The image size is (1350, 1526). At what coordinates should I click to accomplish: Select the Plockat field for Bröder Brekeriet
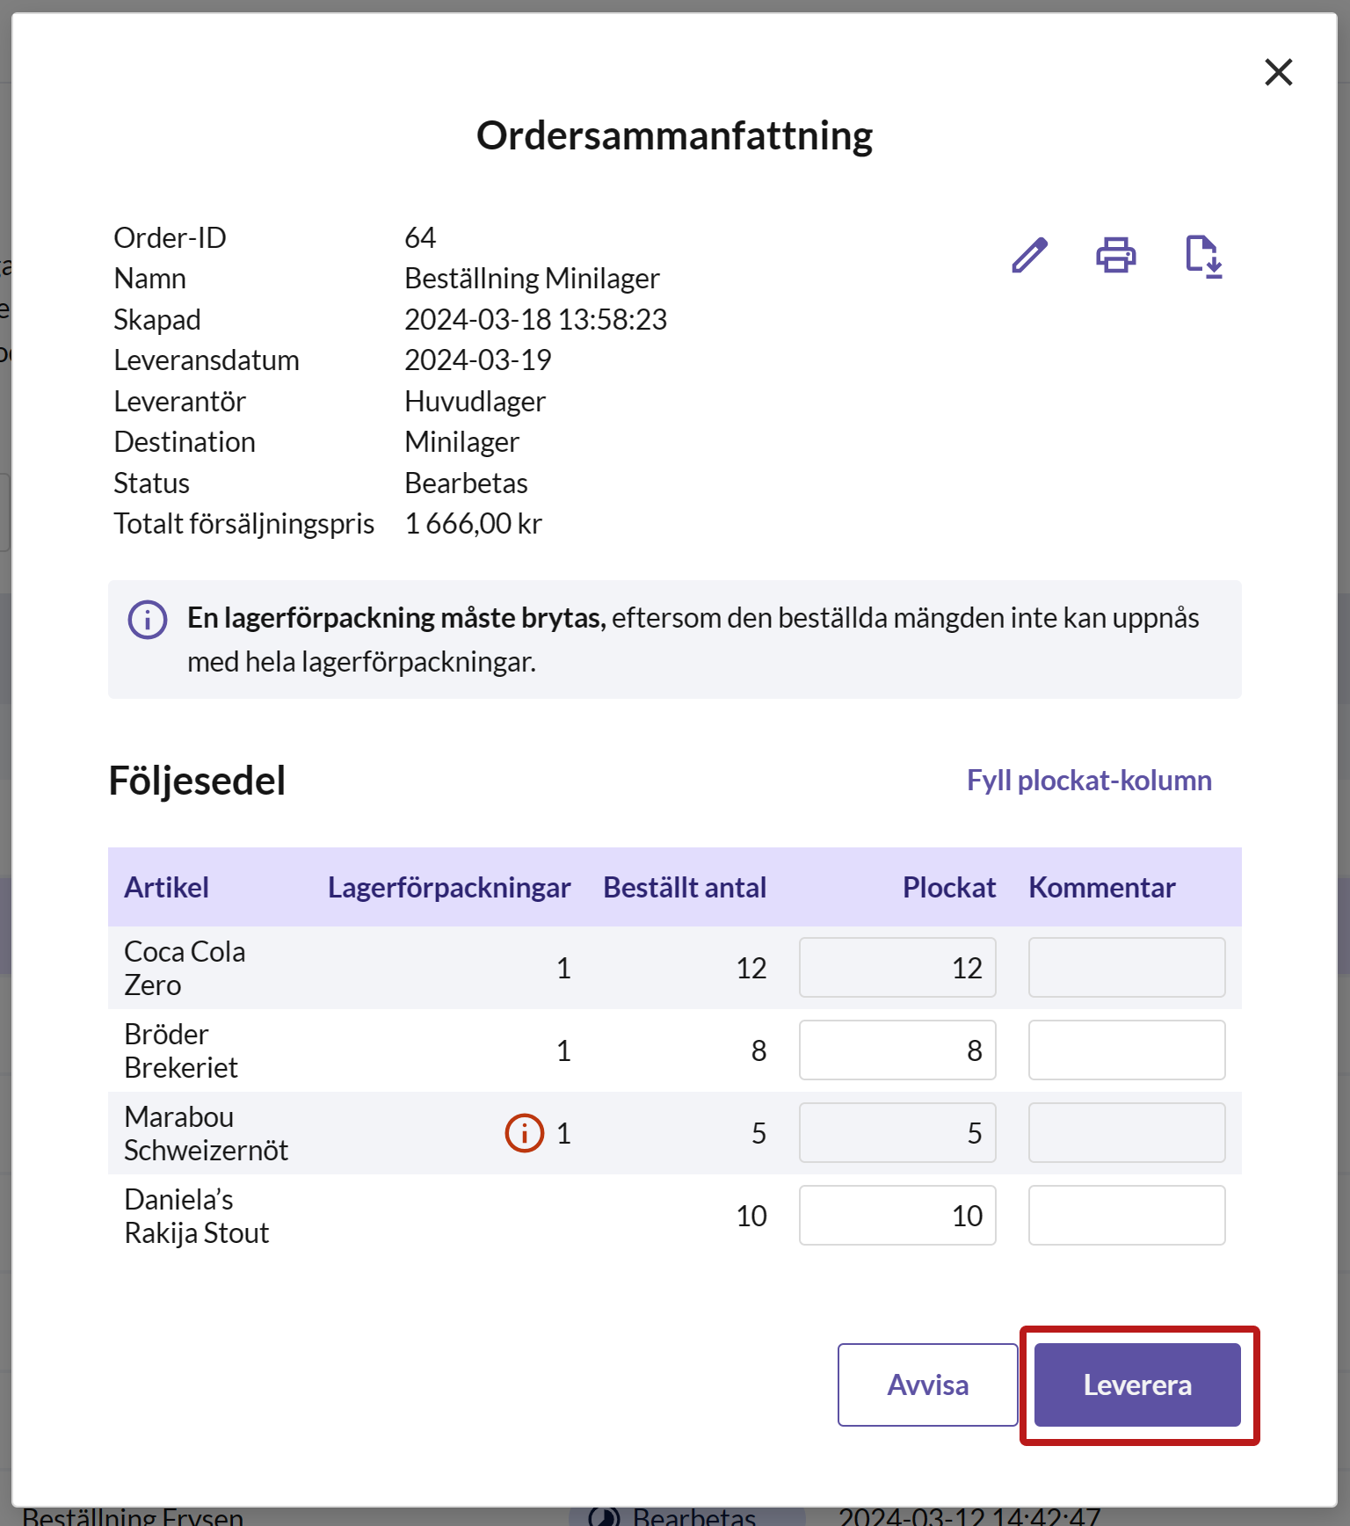click(897, 1050)
